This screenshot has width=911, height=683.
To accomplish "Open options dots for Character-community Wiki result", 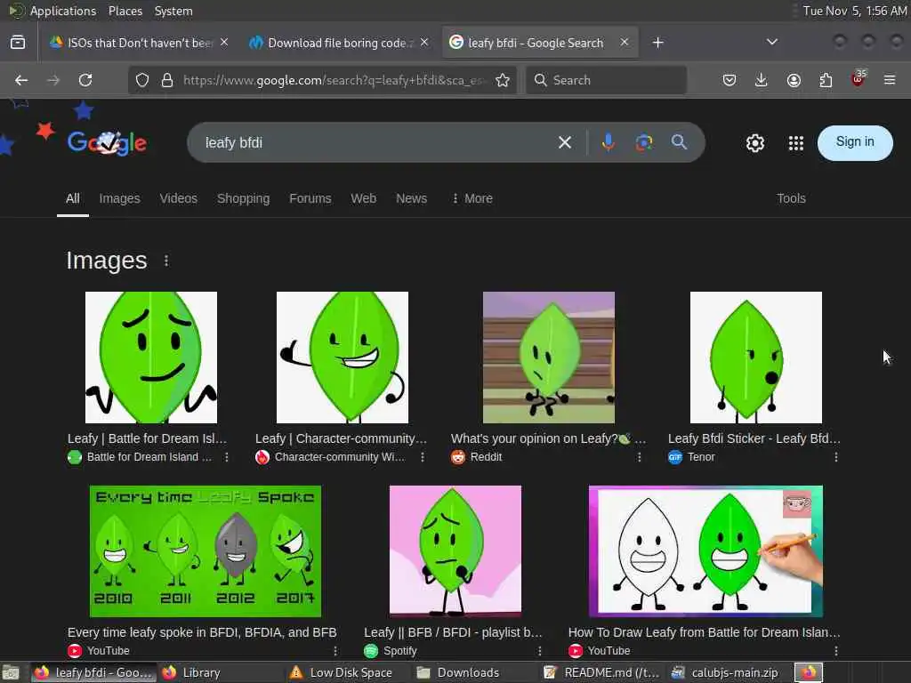I will point(423,457).
